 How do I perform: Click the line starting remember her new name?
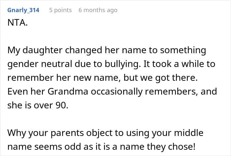pyautogui.click(x=102, y=78)
